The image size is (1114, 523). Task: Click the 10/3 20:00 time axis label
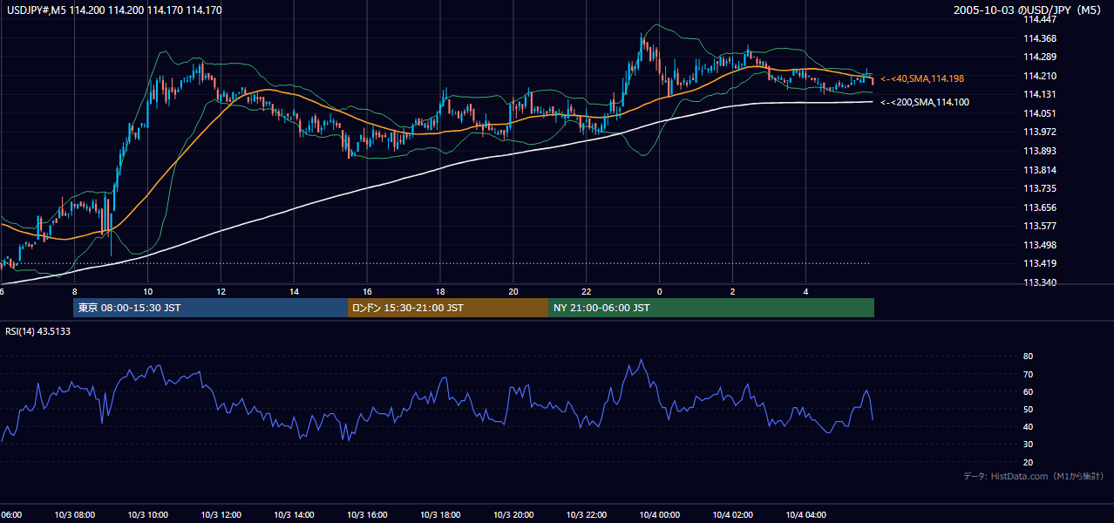tap(513, 515)
